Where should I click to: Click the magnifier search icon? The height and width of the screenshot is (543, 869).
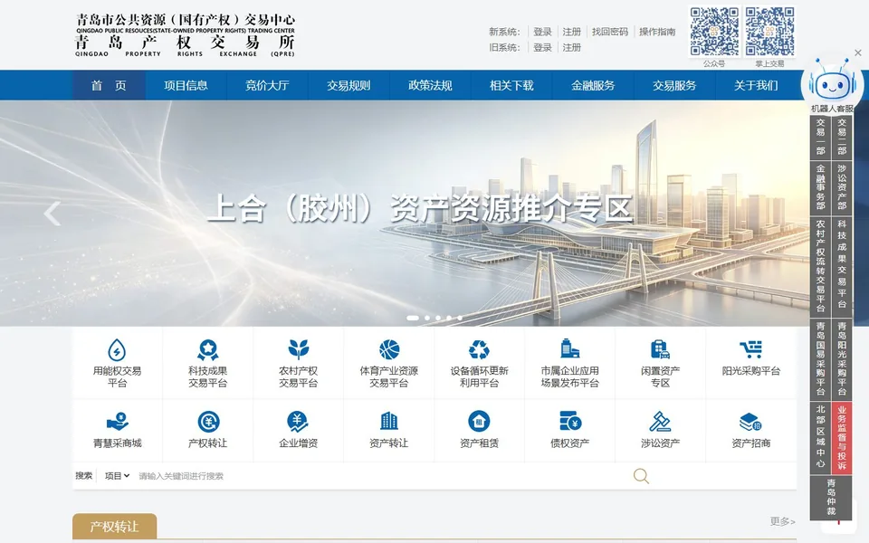641,476
